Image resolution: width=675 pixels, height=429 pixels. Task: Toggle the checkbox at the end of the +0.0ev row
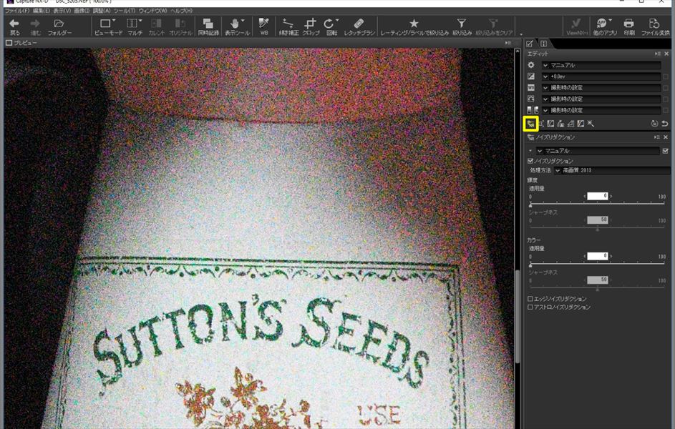tap(666, 77)
